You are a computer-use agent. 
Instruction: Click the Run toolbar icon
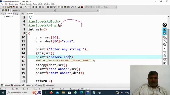pos(62,7)
